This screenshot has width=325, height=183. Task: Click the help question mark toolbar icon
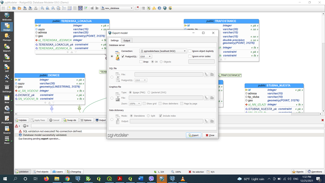(159, 8)
